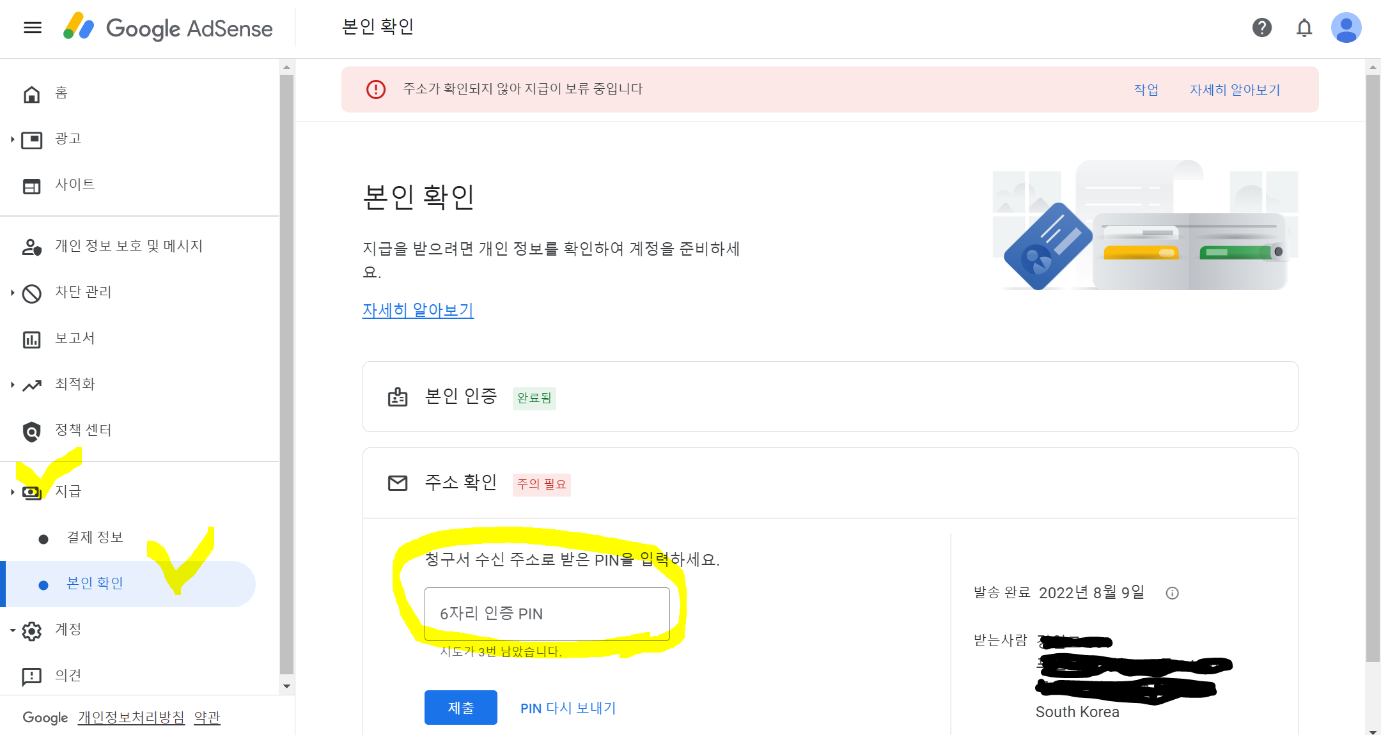Click the 의견 feedback icon
1381x735 pixels.
coord(31,676)
